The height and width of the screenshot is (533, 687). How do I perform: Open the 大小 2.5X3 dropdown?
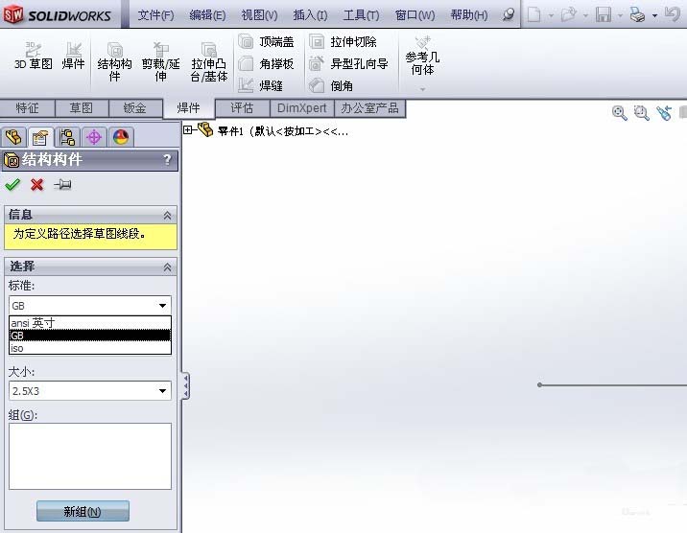[x=90, y=391]
